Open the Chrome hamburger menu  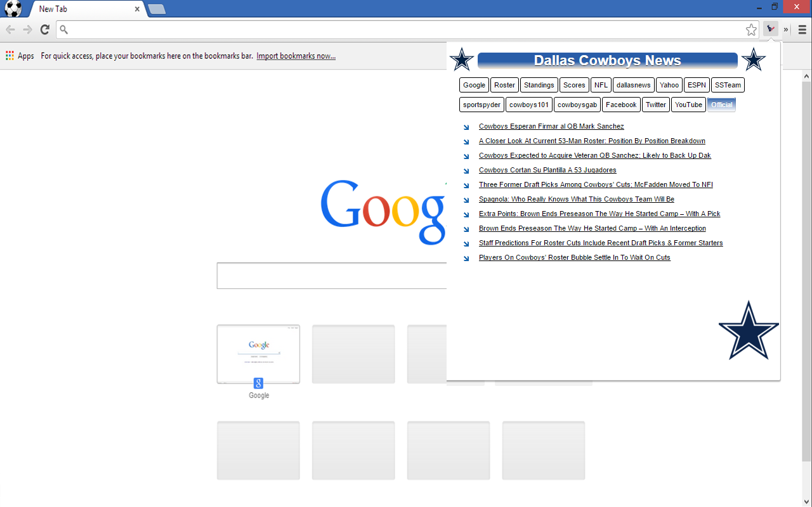click(802, 30)
